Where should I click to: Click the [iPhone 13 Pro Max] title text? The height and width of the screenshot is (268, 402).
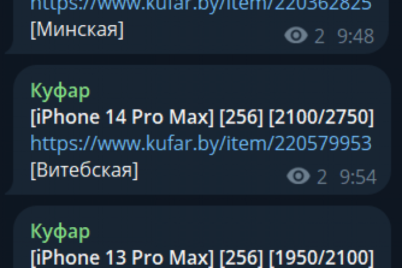click(122, 257)
